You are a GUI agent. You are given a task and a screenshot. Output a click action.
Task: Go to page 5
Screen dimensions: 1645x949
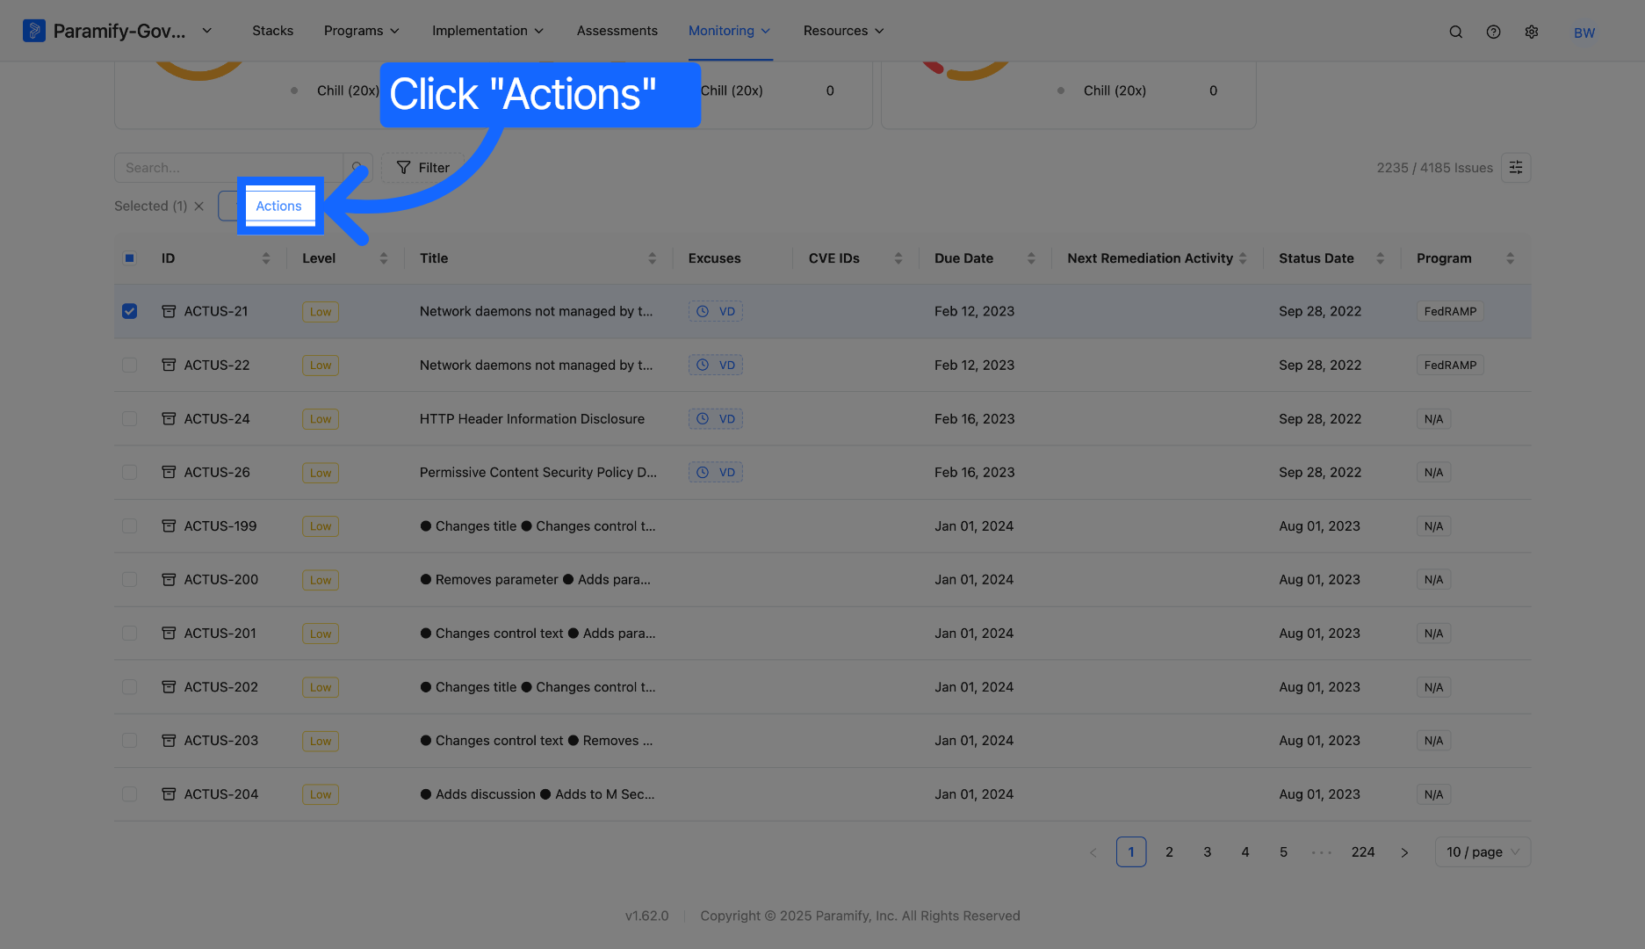1283,851
